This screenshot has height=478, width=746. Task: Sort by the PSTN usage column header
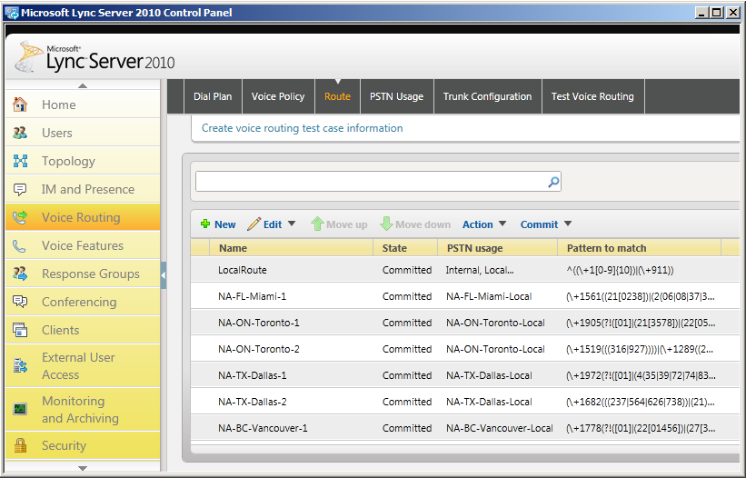tap(497, 248)
